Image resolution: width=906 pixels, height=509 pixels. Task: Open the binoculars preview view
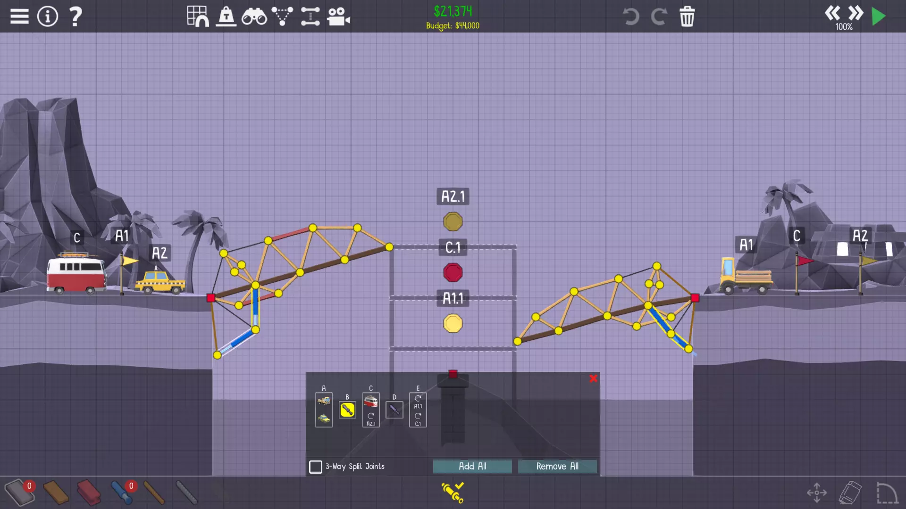point(254,16)
